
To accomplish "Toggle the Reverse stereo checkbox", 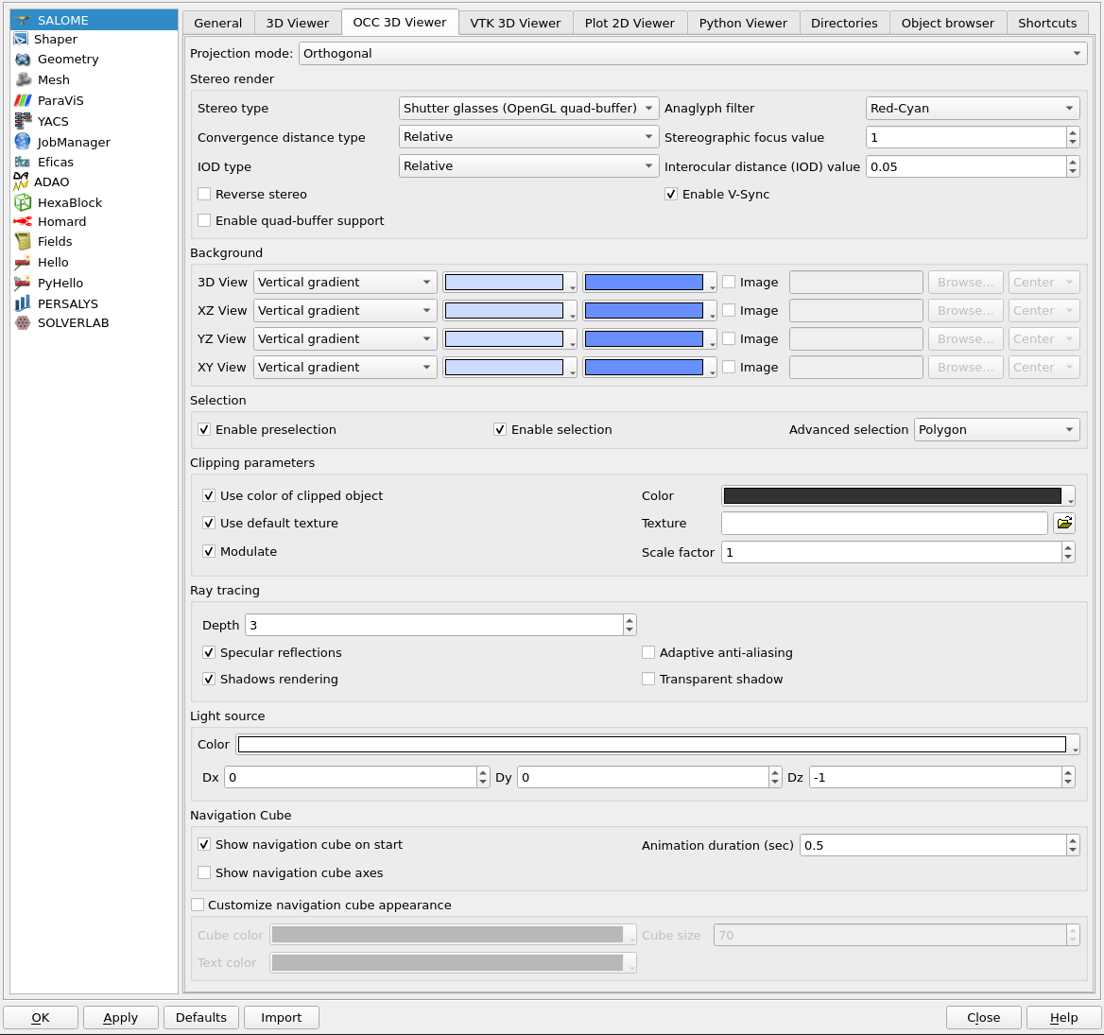I will click(204, 195).
